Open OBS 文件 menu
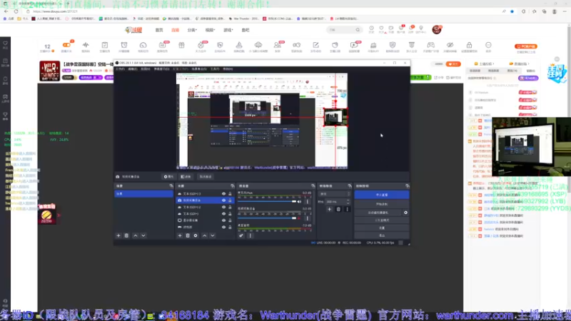Screen dimensions: 571x321 tap(120, 68)
